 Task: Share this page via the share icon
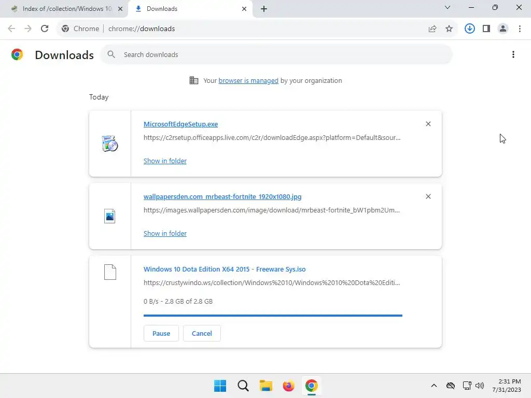pyautogui.click(x=432, y=29)
